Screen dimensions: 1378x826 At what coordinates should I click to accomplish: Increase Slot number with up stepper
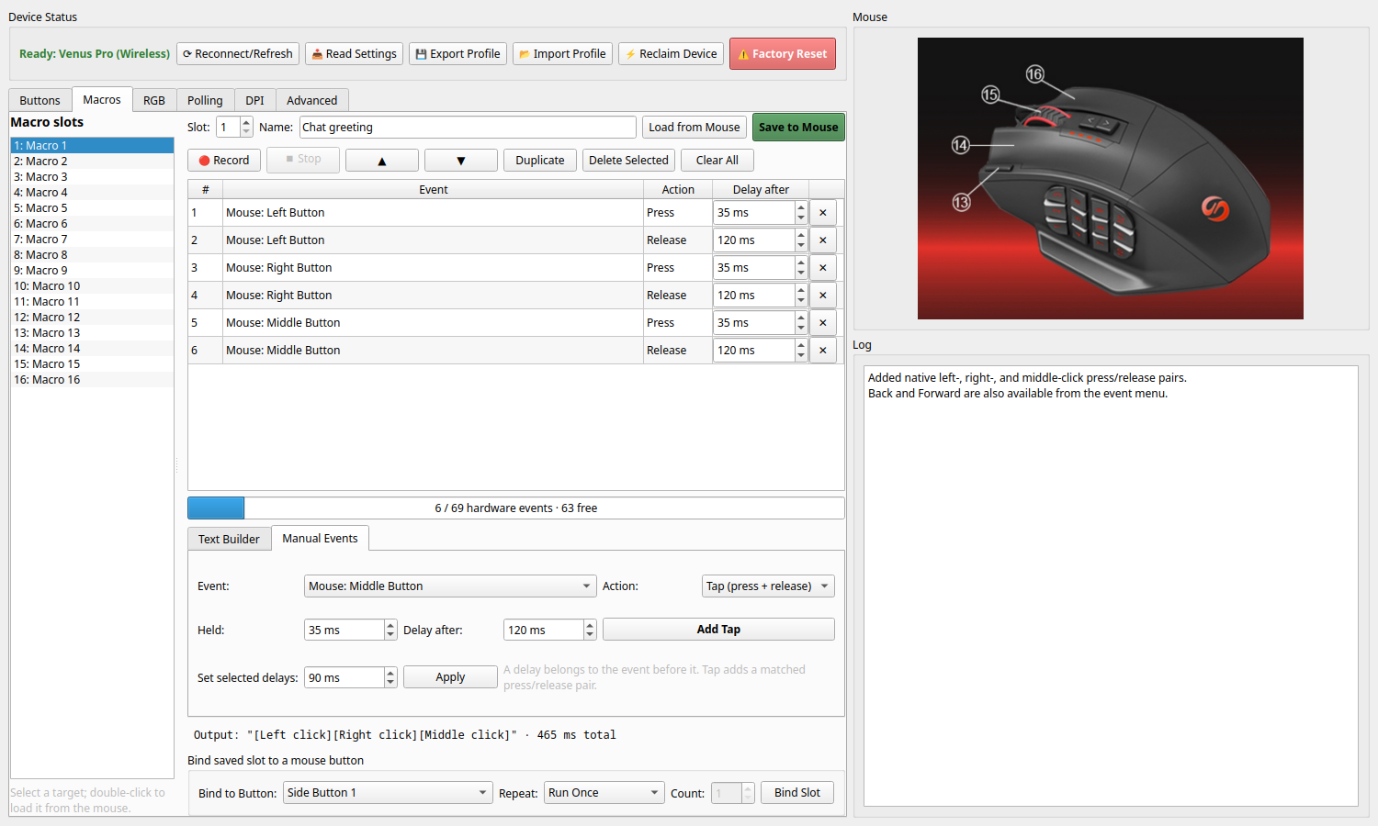246,122
